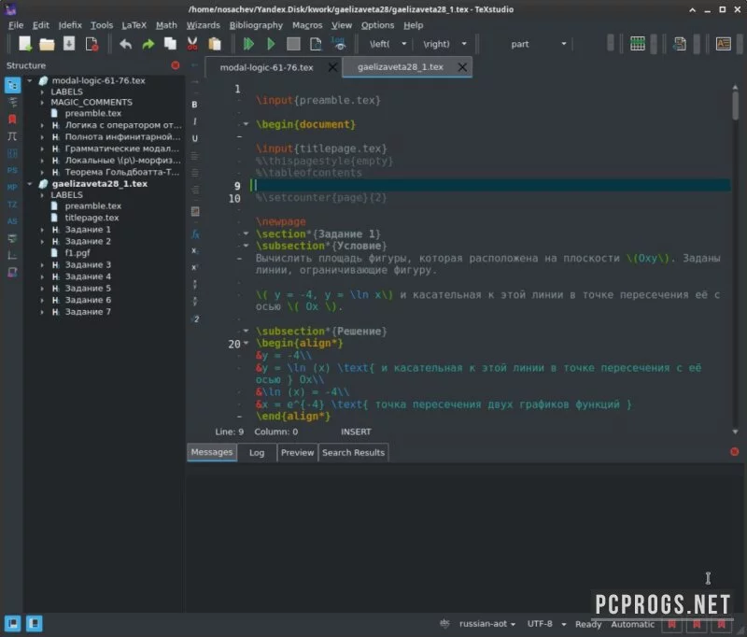Image resolution: width=747 pixels, height=637 pixels.
Task: Paste from clipboard icon
Action: (215, 44)
